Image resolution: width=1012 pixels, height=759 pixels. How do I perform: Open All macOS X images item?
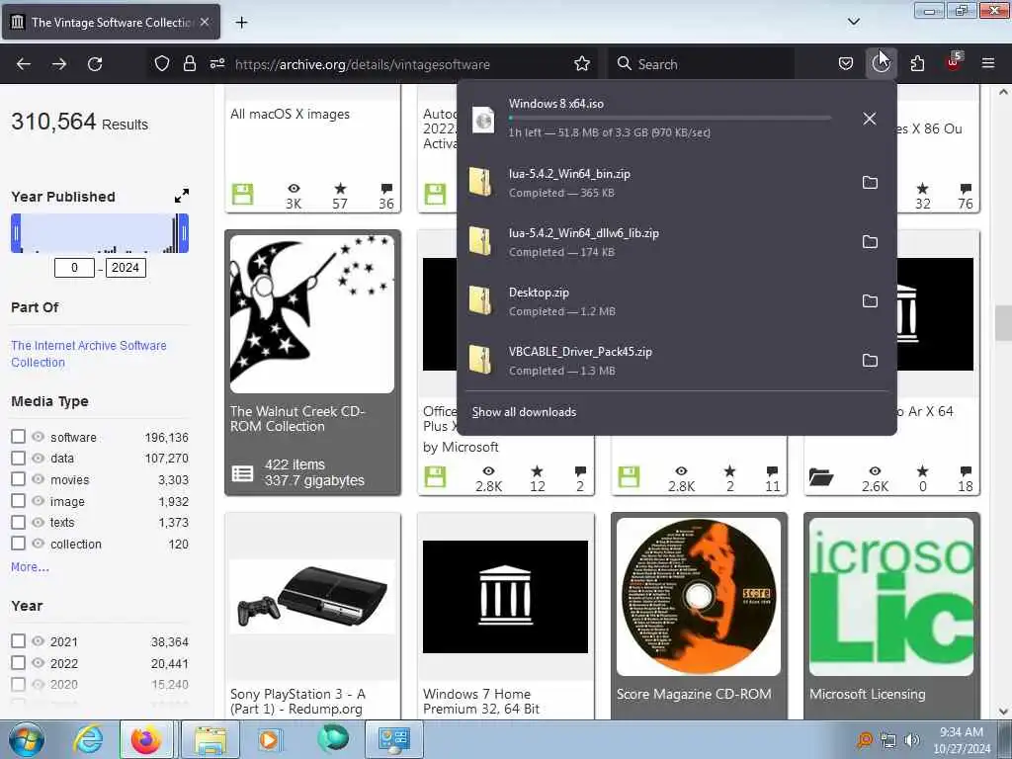point(290,115)
